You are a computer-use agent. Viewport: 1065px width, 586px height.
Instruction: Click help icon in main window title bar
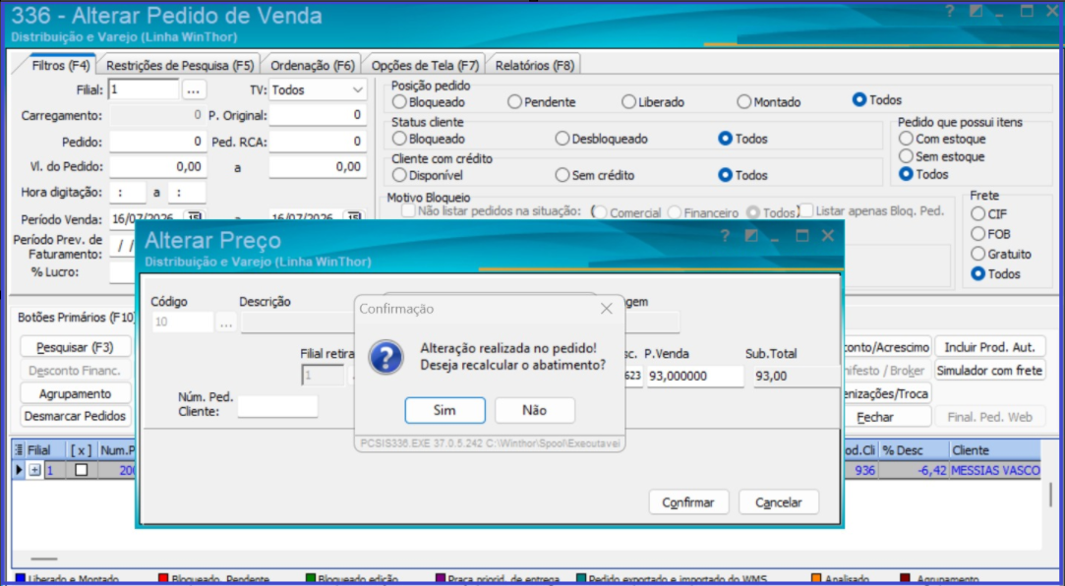(x=950, y=12)
